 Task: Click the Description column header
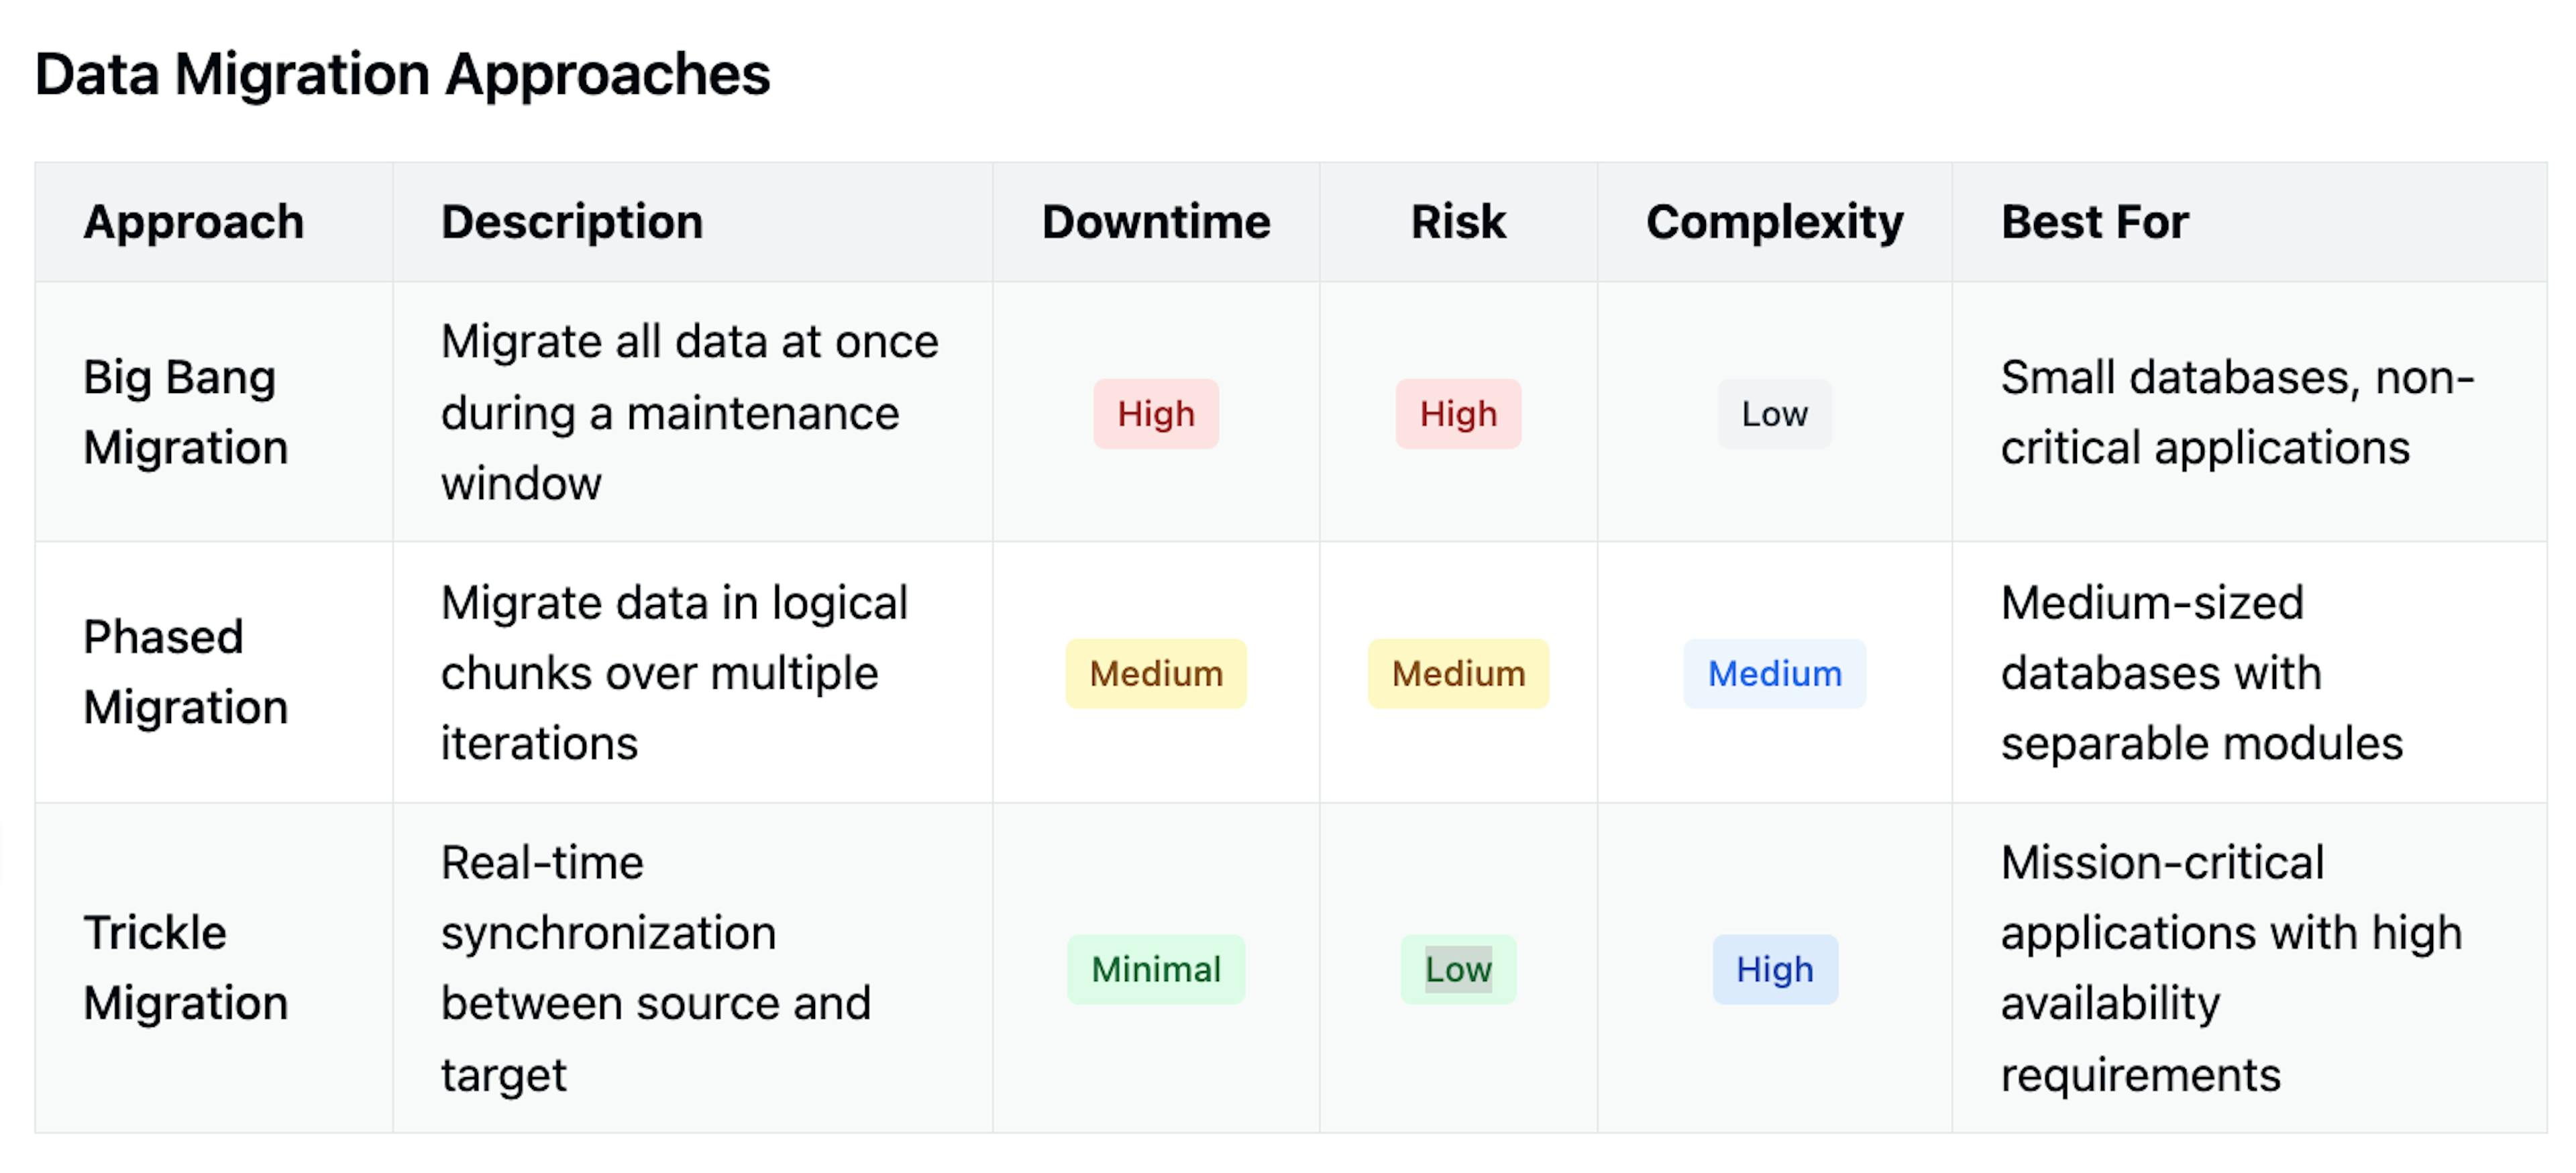(571, 222)
